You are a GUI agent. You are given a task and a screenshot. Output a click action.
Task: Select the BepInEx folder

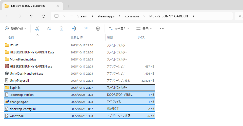pyautogui.click(x=15, y=88)
